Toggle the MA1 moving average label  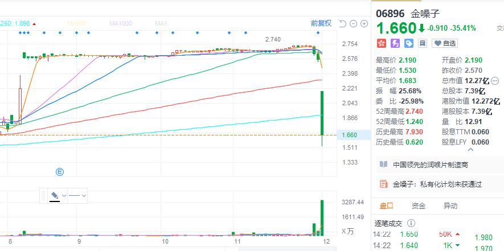coord(162,23)
